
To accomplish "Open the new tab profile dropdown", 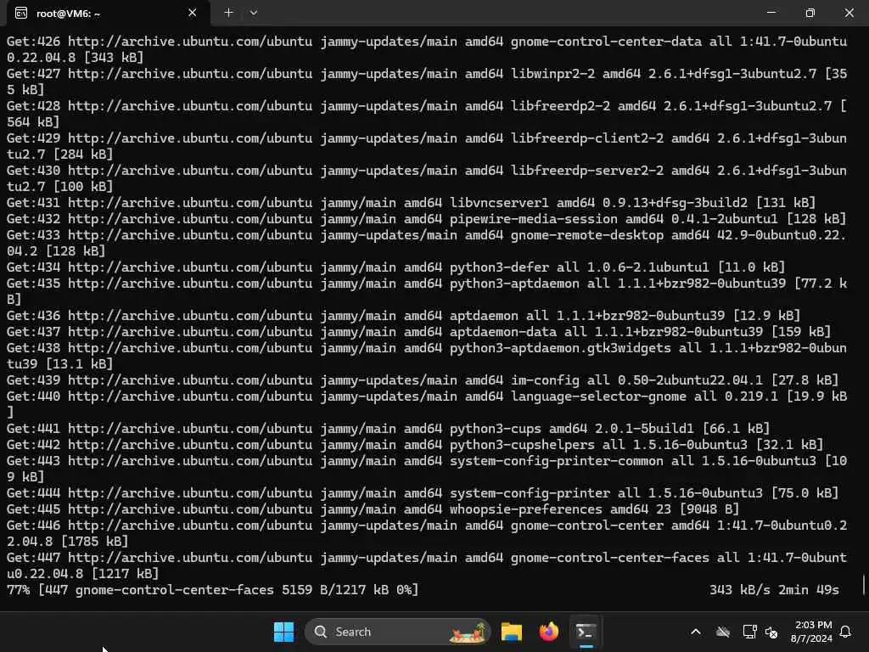I will coord(253,13).
